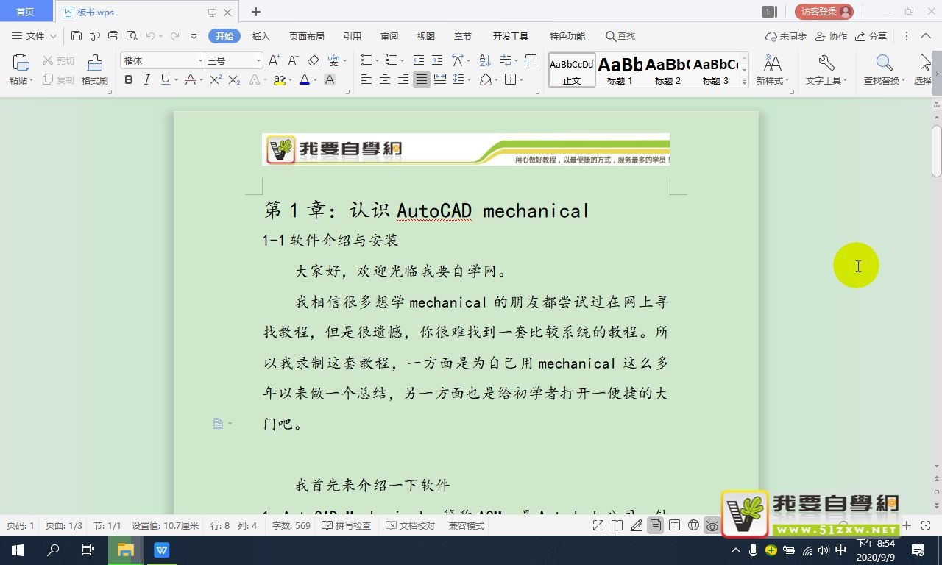Align text right
This screenshot has width=942, height=565.
403,79
